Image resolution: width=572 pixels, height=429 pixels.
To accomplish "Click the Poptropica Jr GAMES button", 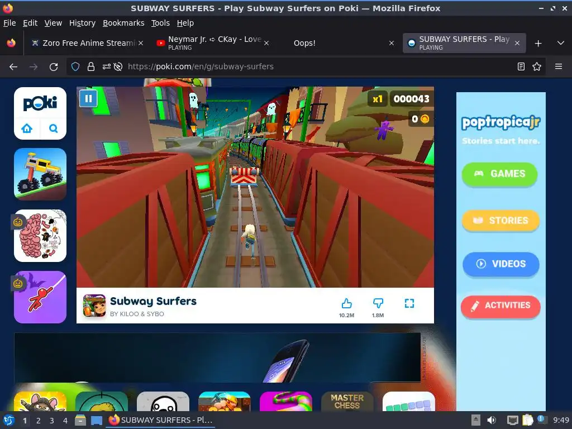I will [499, 174].
